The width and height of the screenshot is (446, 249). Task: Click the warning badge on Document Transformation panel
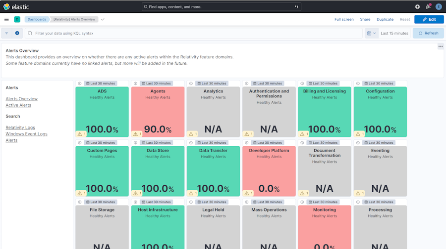pos(304,193)
